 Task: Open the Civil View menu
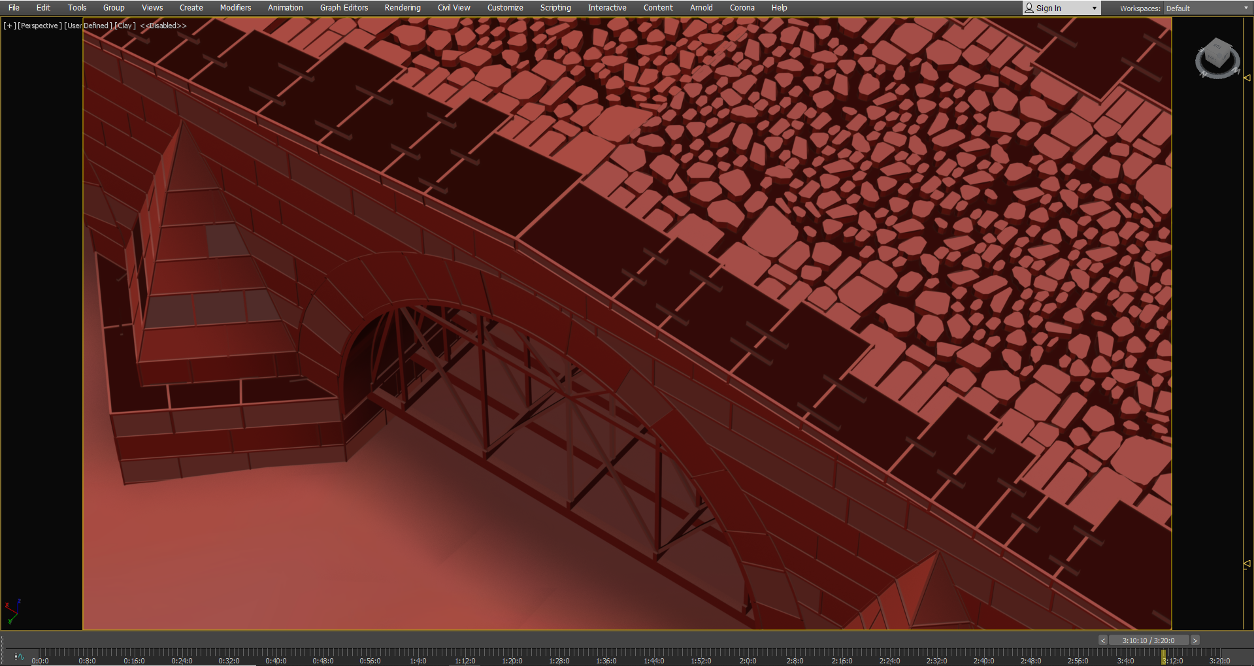[x=454, y=8]
